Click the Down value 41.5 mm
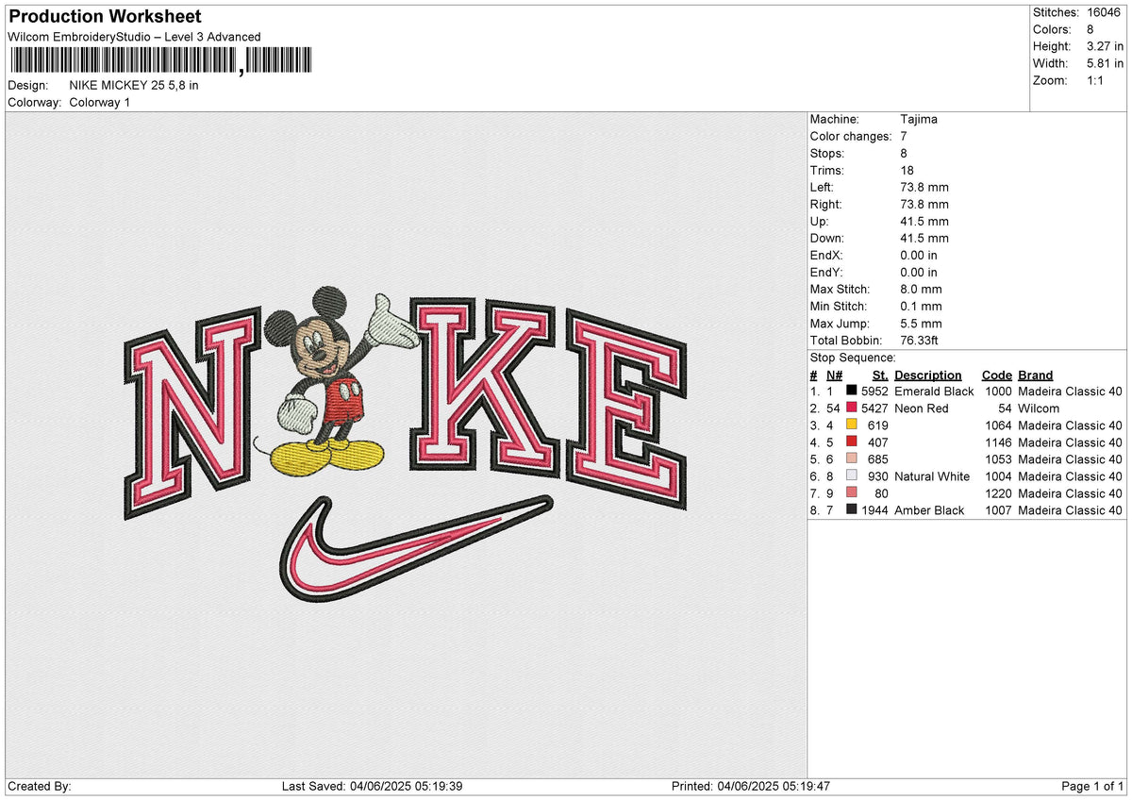Viewport: 1132px width, 800px height. pos(924,239)
